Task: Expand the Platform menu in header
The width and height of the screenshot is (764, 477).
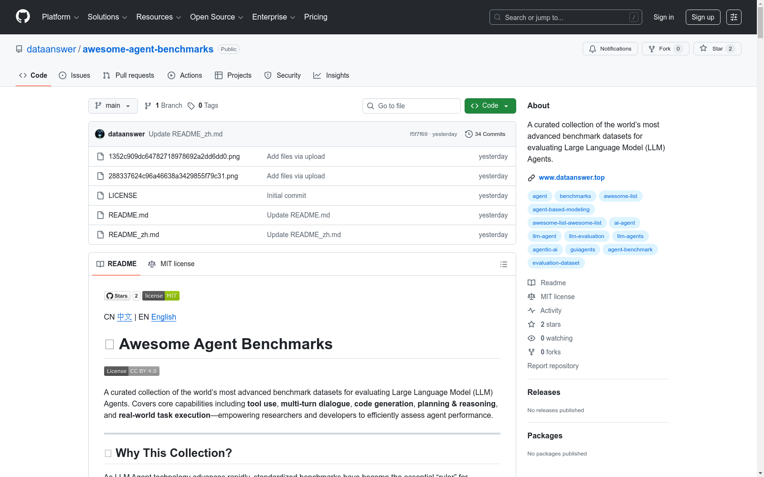Action: 61,17
